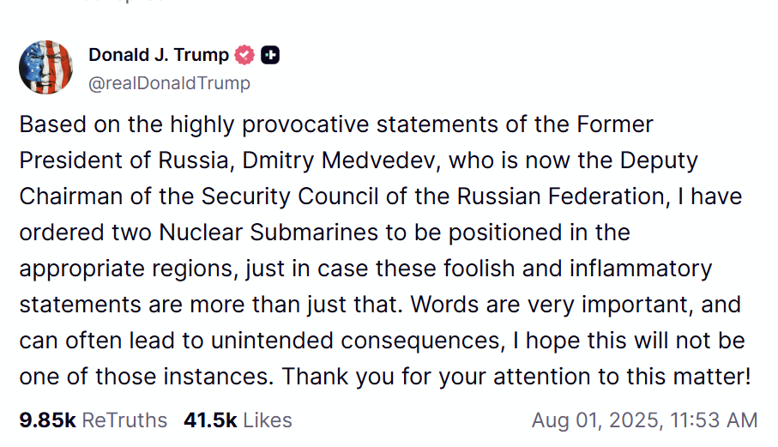Image resolution: width=778 pixels, height=447 pixels.
Task: Click the Likes label
Action: [x=268, y=420]
